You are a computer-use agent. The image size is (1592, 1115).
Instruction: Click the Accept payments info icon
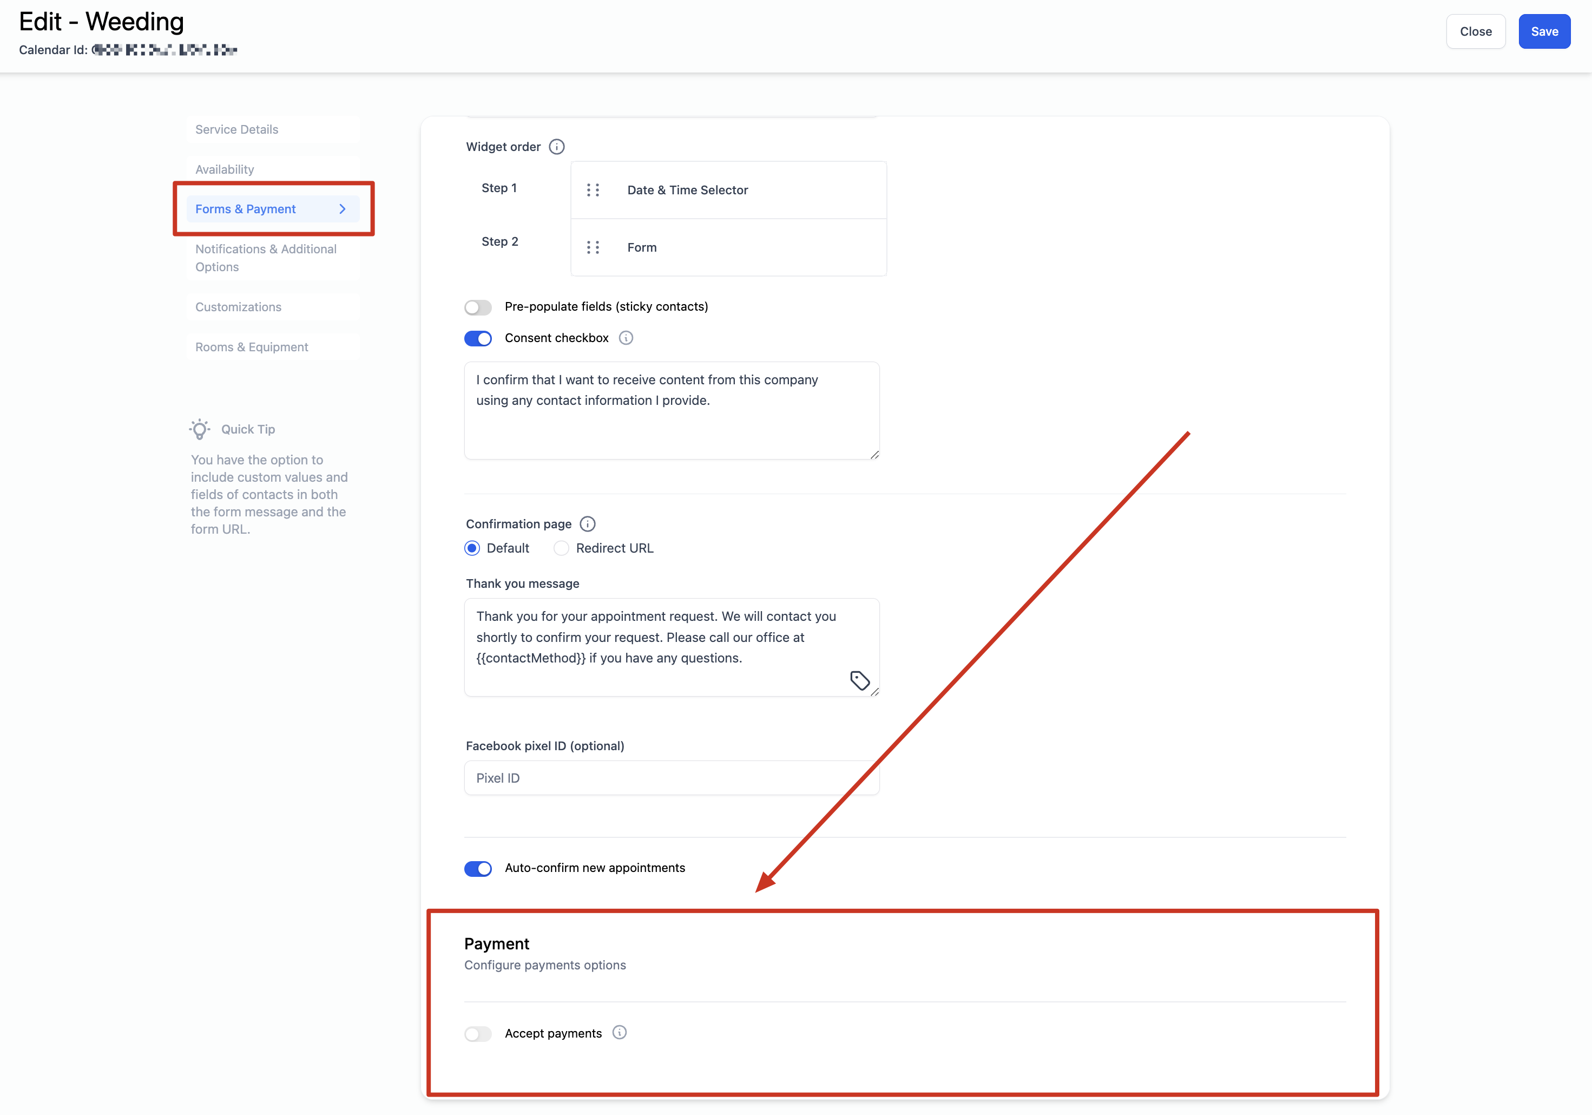pyautogui.click(x=619, y=1033)
